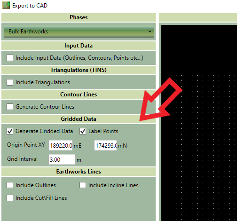Click the Gridded Data section header
Screen dimensions: 237x221
[79, 119]
